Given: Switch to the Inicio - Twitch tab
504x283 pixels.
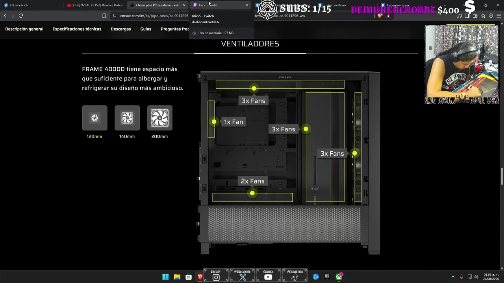Looking at the screenshot, I should [x=220, y=5].
